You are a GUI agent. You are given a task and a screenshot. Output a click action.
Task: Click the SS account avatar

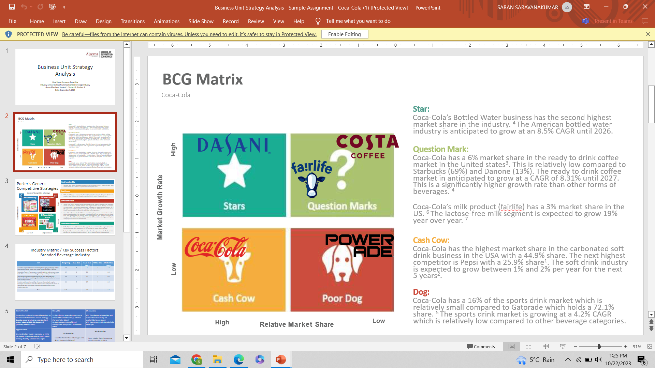pos(567,7)
